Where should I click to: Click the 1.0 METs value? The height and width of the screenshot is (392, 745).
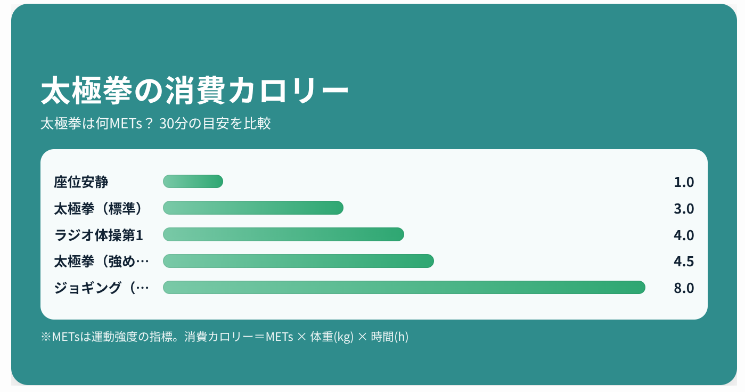pyautogui.click(x=684, y=182)
